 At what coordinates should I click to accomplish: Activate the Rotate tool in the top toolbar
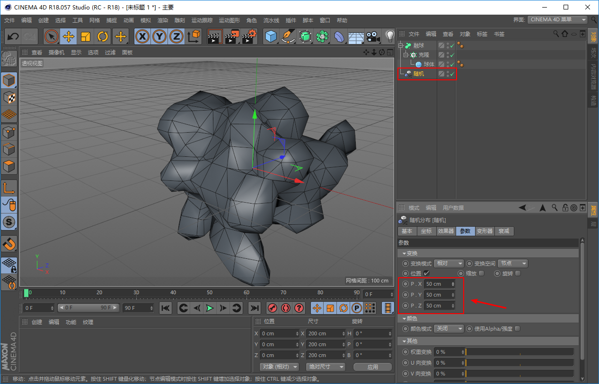[x=103, y=36]
